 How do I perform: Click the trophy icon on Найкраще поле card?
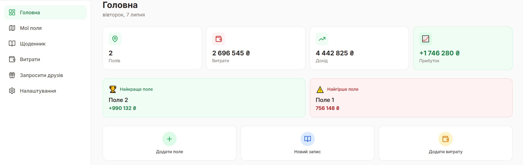[113, 89]
